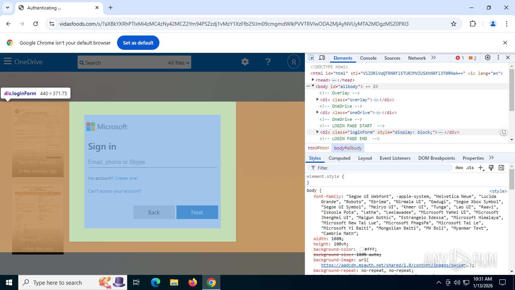The height and width of the screenshot is (290, 515).
Task: Add new style rule plus icon
Action: (x=481, y=168)
